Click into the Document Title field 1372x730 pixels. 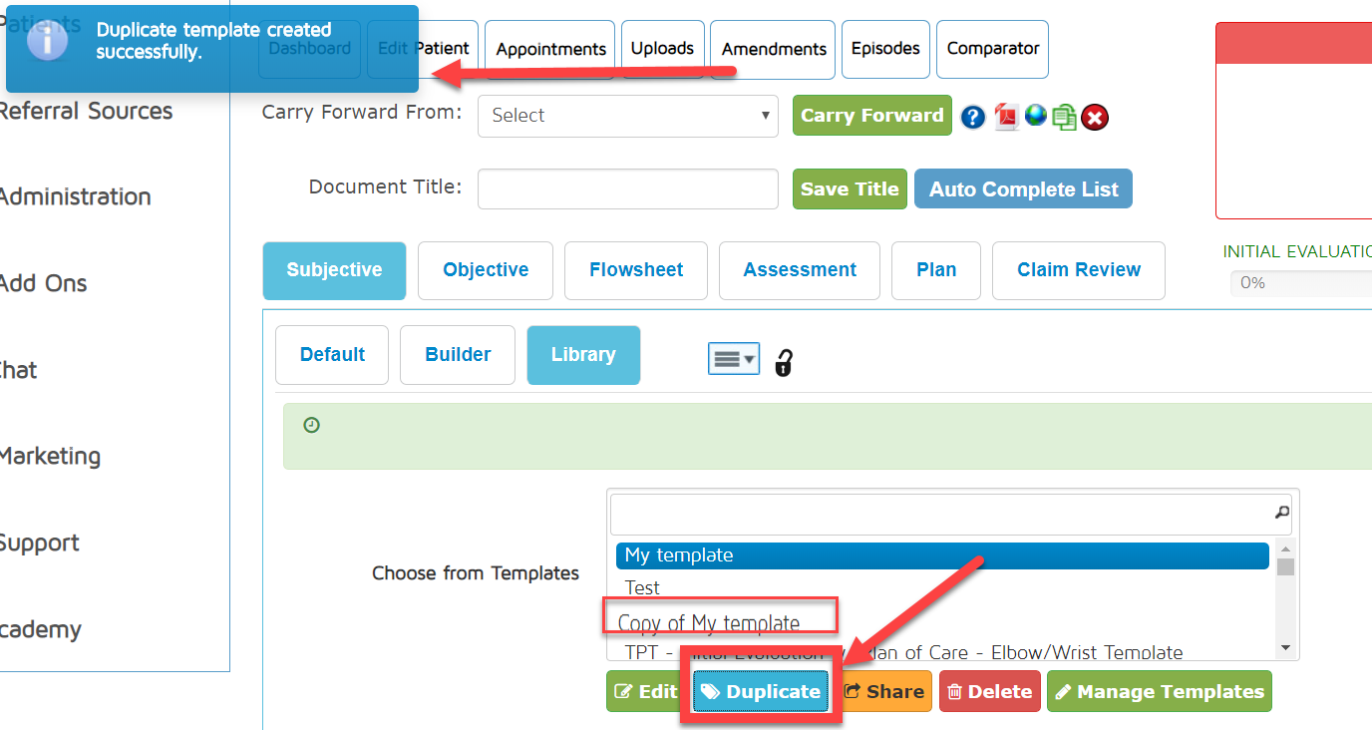(x=627, y=189)
